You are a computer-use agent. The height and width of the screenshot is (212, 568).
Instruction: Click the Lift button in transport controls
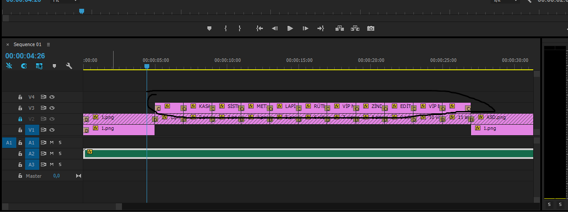point(339,29)
